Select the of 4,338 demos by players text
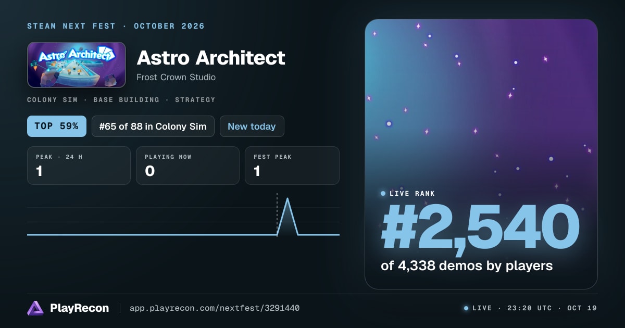Screen dimensions: 625x328 (467, 266)
